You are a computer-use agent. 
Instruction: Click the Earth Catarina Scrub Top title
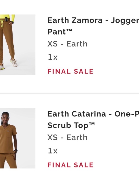[93, 120]
